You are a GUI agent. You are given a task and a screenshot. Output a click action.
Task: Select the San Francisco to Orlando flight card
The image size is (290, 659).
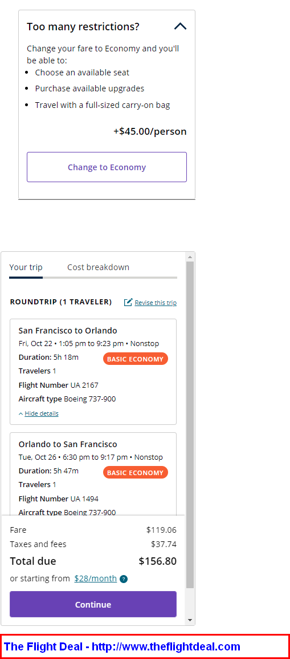pos(93,372)
